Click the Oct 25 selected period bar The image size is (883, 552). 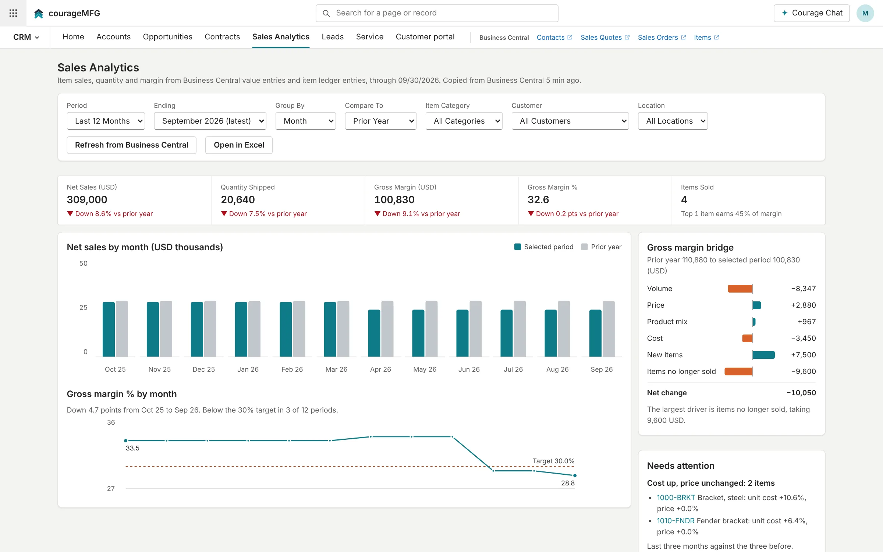(109, 329)
